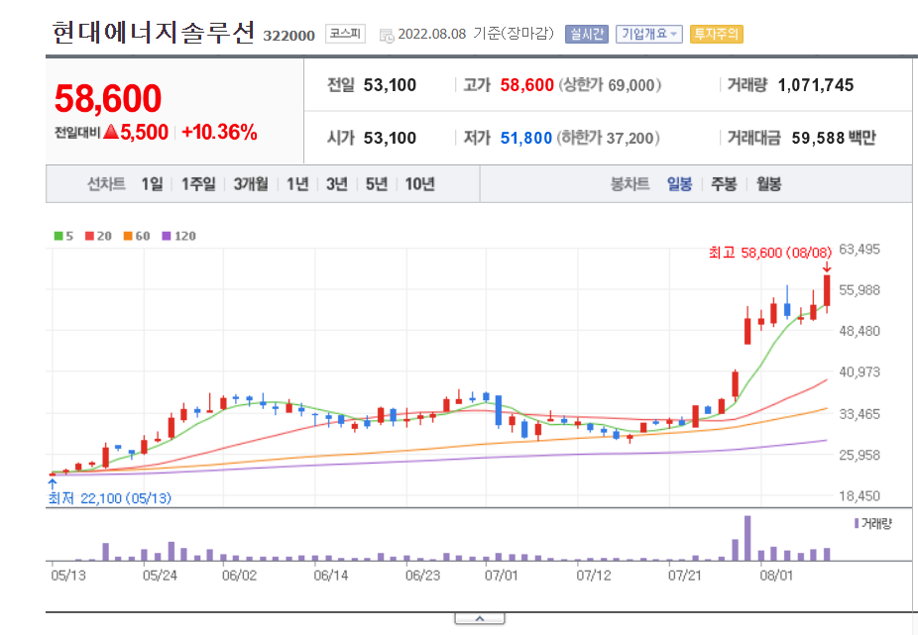
Task: Switch to the 주봉 candlestick chart
Action: [x=724, y=184]
